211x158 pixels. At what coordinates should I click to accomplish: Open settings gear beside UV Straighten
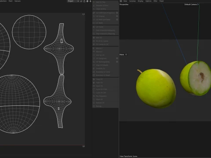pyautogui.click(x=117, y=58)
